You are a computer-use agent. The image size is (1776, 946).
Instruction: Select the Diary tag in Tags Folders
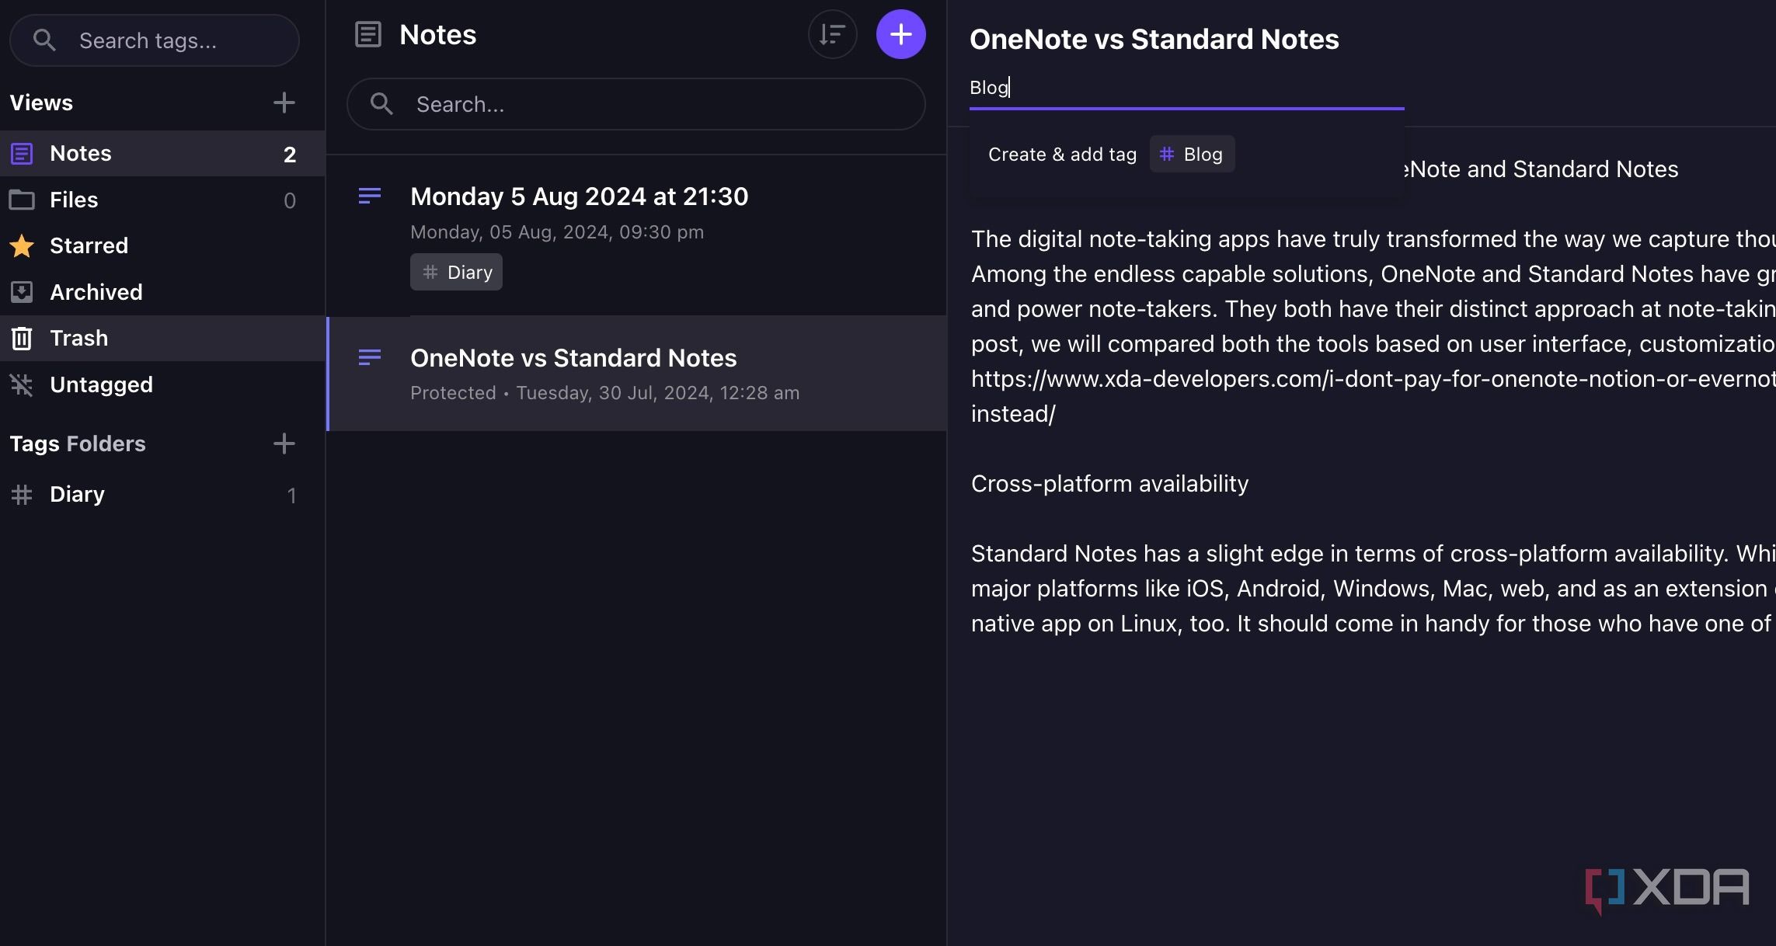click(x=76, y=494)
